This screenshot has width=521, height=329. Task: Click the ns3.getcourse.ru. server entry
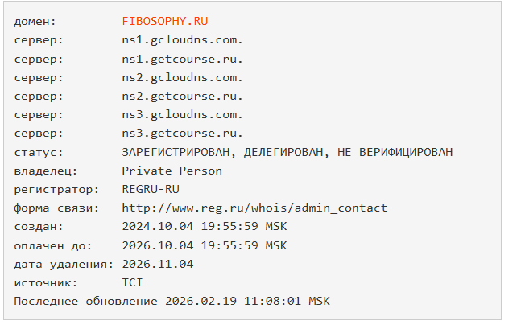182,133
